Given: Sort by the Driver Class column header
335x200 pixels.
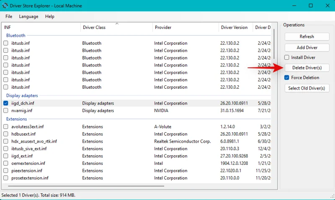Looking at the screenshot, I should pos(116,27).
